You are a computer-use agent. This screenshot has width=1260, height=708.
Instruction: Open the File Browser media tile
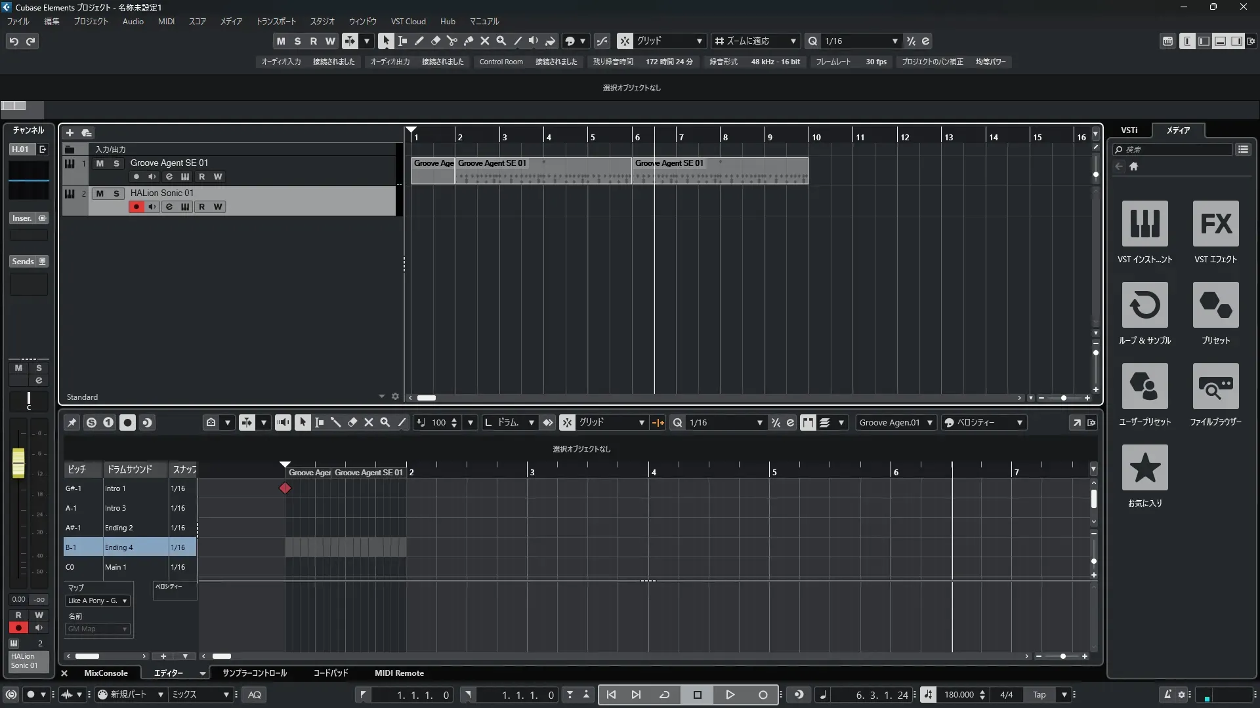tap(1215, 386)
